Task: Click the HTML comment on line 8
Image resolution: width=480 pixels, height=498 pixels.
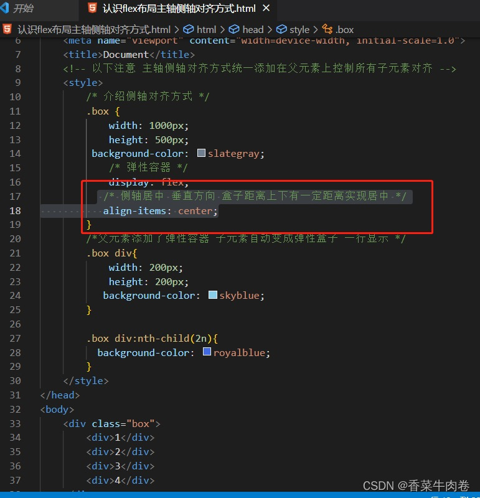Action: click(260, 68)
